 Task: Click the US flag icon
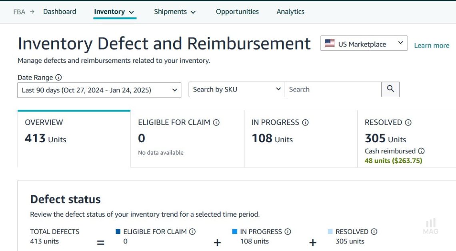330,43
